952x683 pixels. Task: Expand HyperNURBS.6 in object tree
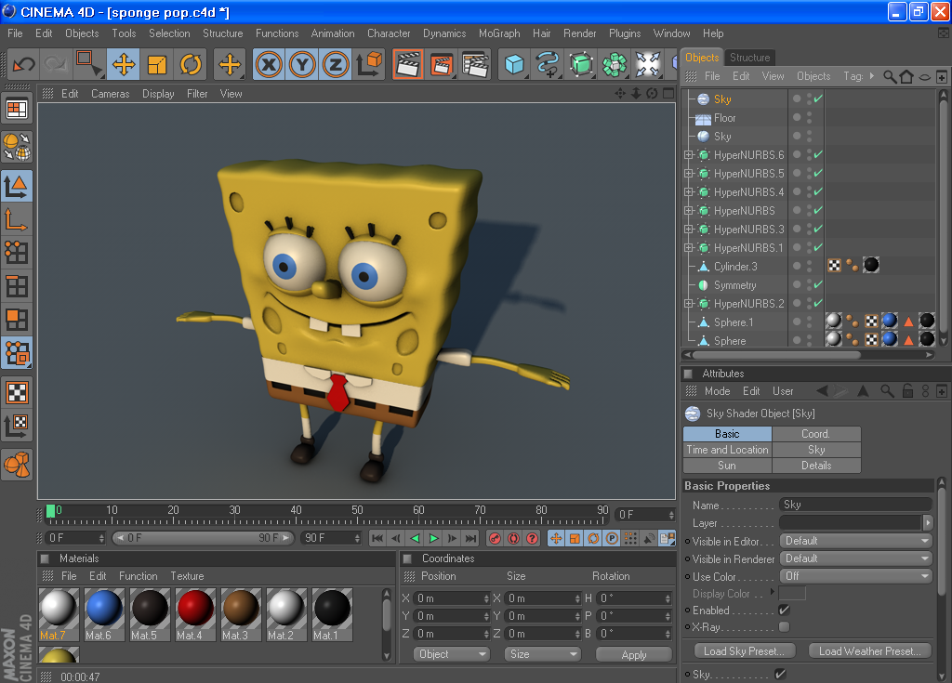689,155
